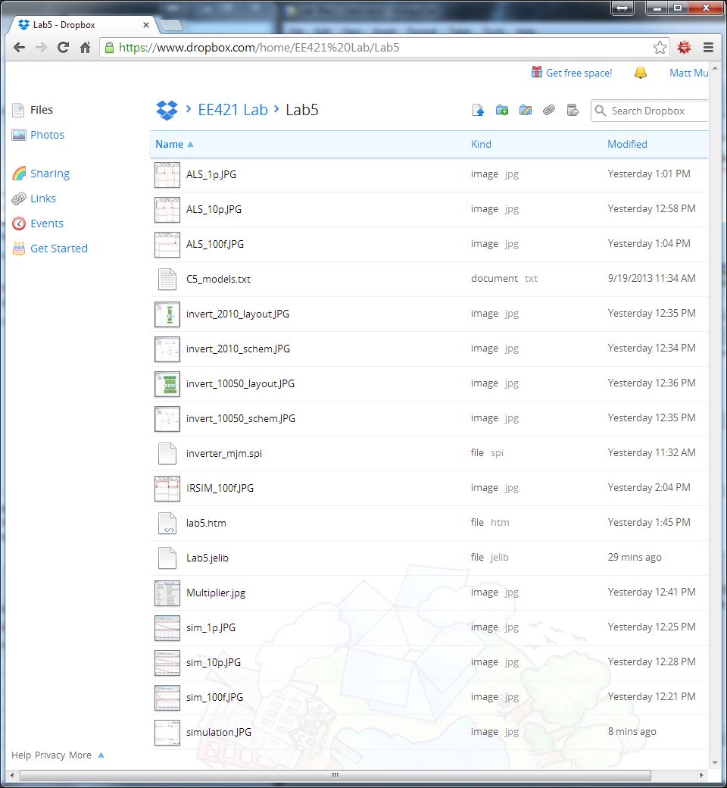Close the Lab5 - Dropbox tab

point(145,24)
